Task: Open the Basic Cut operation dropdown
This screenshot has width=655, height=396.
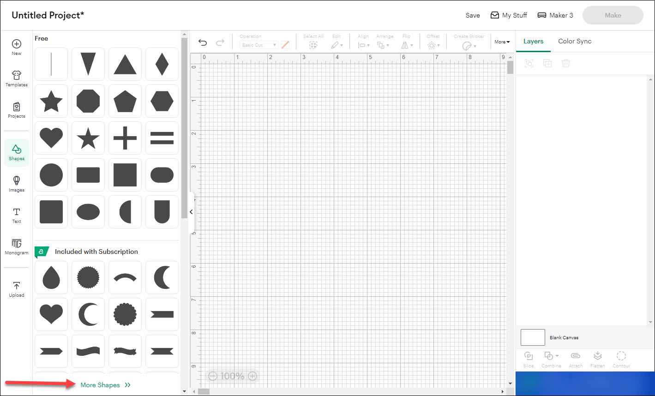Action: point(258,45)
